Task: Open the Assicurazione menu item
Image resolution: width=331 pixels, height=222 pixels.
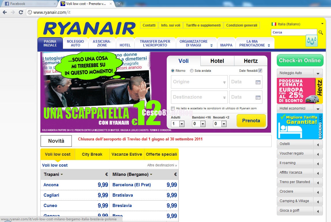Action: [102, 43]
